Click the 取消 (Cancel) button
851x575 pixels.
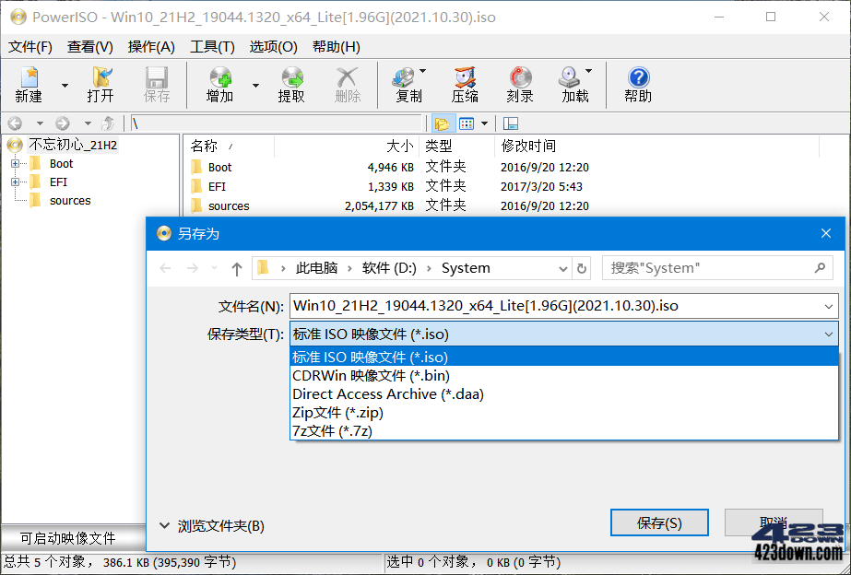coord(774,522)
